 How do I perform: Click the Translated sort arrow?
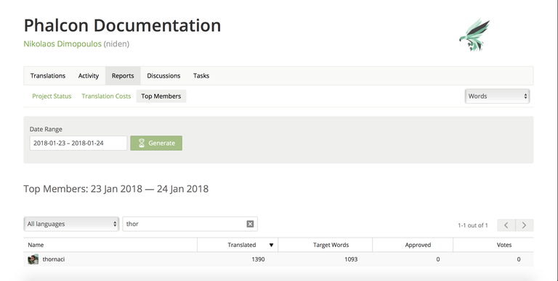click(271, 246)
